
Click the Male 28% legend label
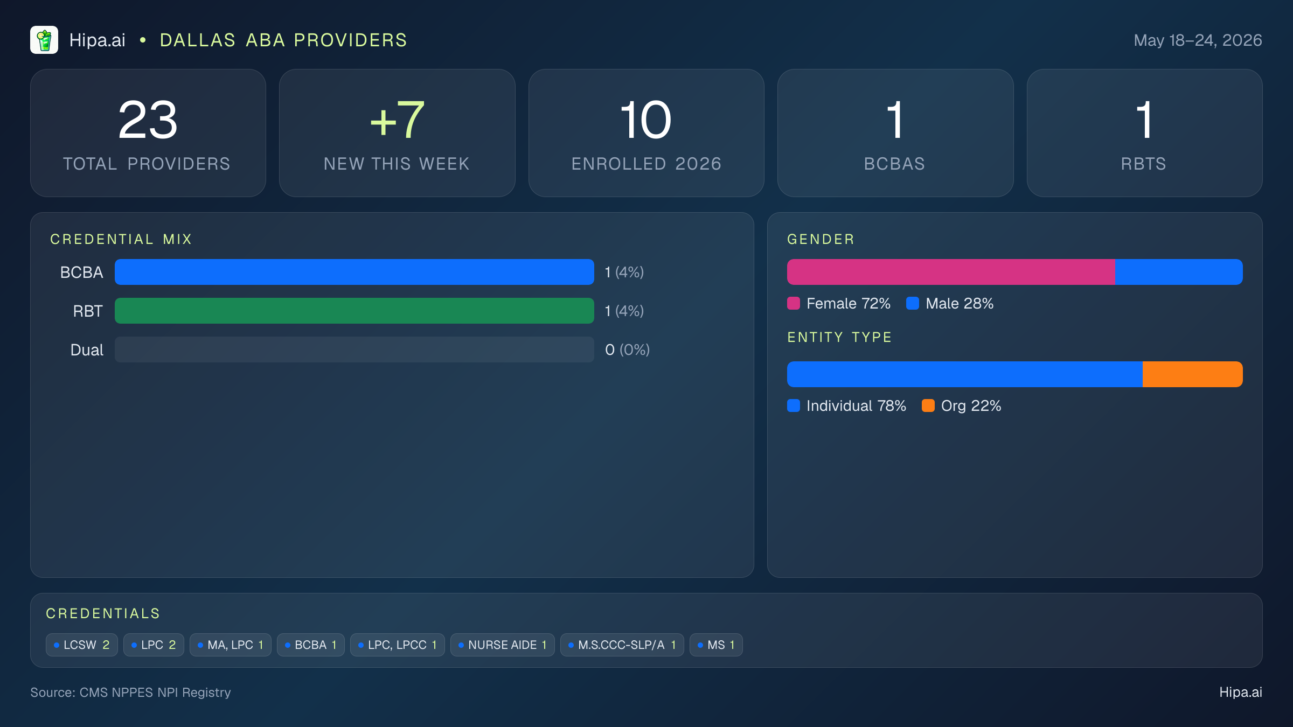click(x=960, y=304)
